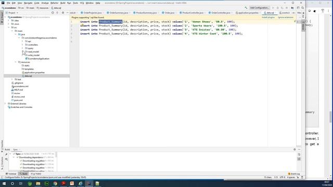333x187 pixels.
Task: Open Project Structure toolbar icon
Action: [292, 8]
